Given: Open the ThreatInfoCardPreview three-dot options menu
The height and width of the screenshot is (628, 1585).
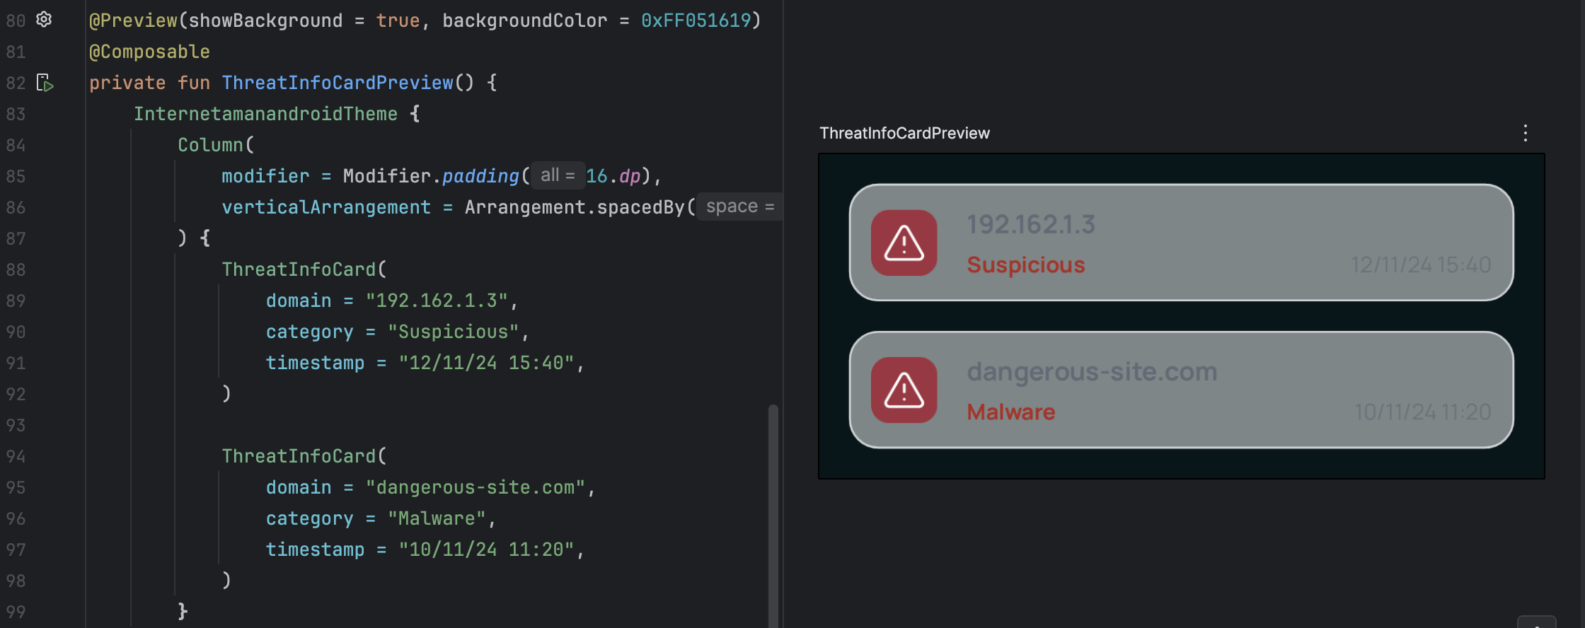Looking at the screenshot, I should pos(1526,133).
